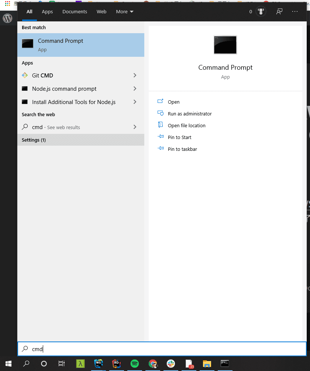Expand Node.js command prompt options arrow
The image size is (310, 371).
coord(135,89)
